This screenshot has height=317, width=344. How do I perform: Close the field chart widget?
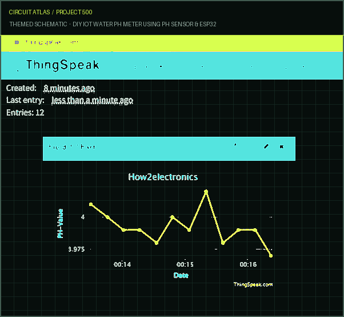[x=282, y=146]
